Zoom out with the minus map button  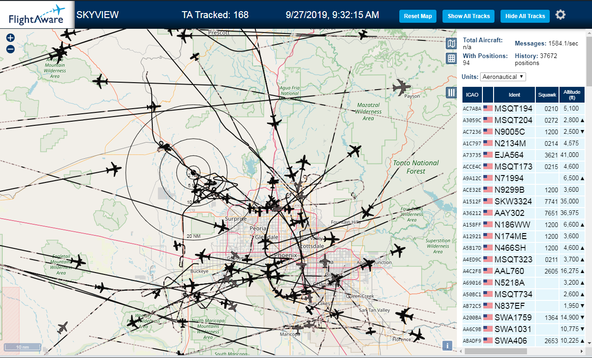10,49
